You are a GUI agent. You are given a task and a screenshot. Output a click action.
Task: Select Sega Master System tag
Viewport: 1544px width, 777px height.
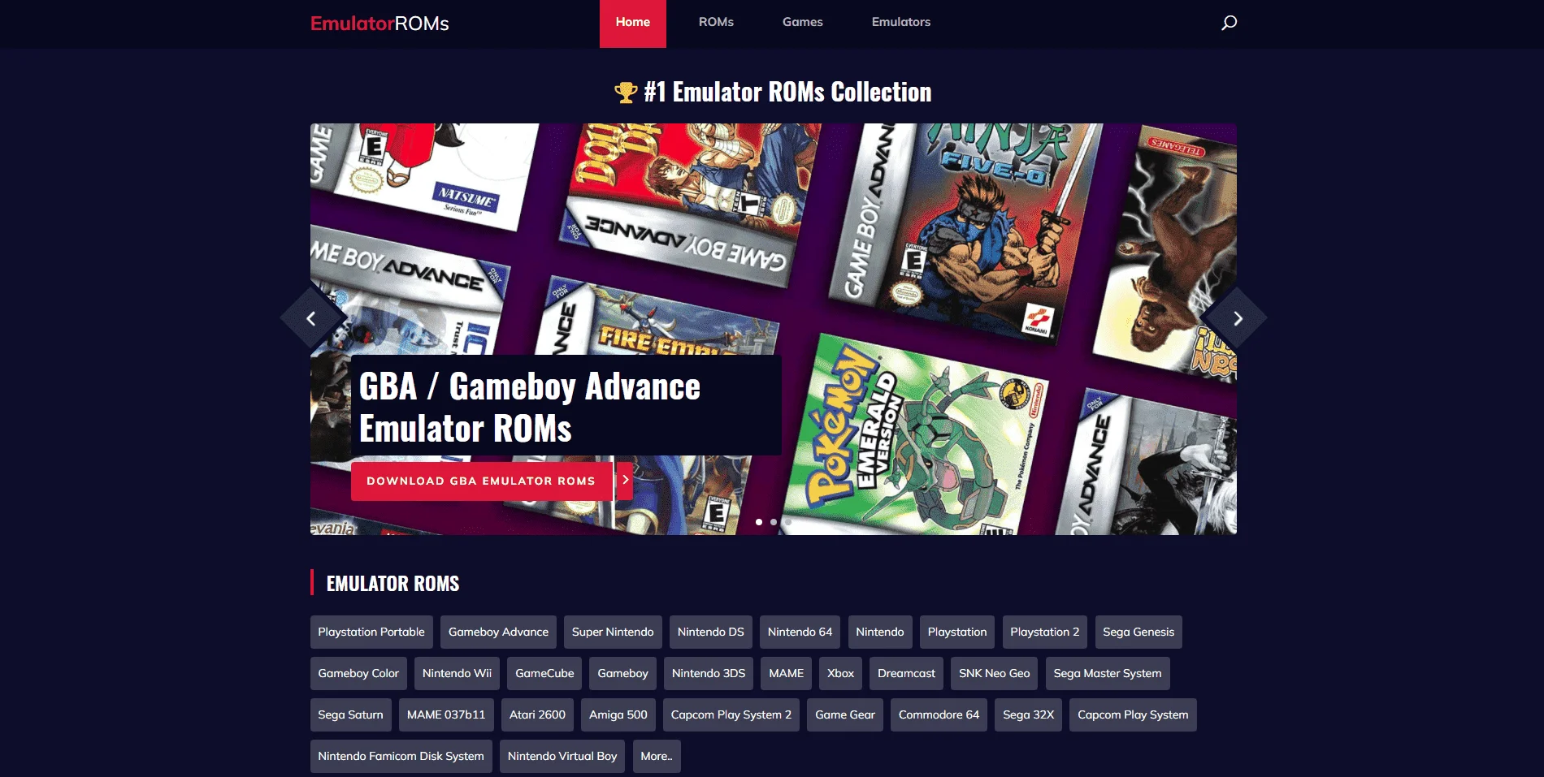1108,673
